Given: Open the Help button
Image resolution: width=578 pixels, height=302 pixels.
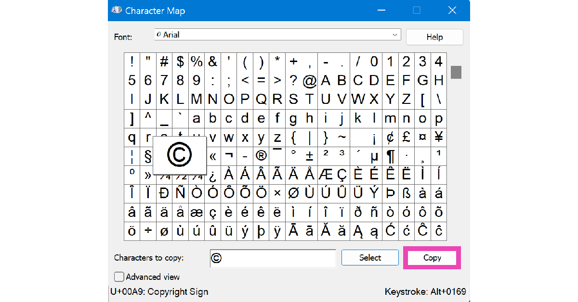Looking at the screenshot, I should [x=434, y=37].
